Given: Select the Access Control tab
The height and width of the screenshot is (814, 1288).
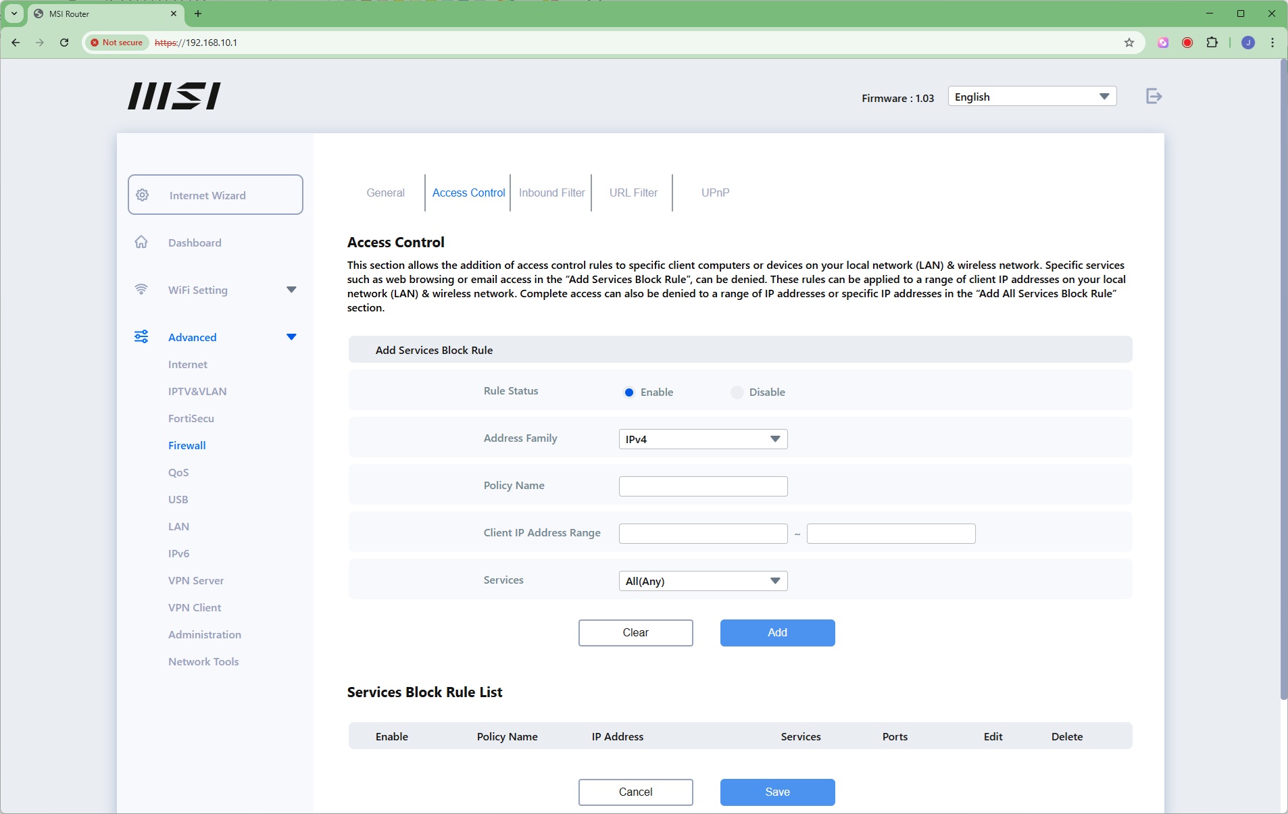Looking at the screenshot, I should tap(468, 193).
